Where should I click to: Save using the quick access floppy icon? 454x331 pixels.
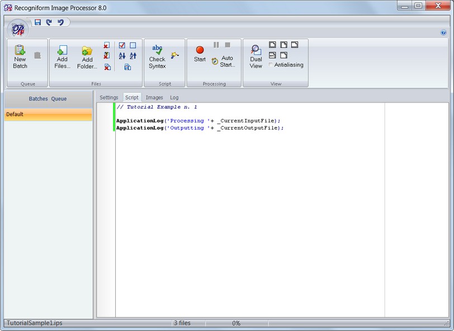(x=37, y=22)
